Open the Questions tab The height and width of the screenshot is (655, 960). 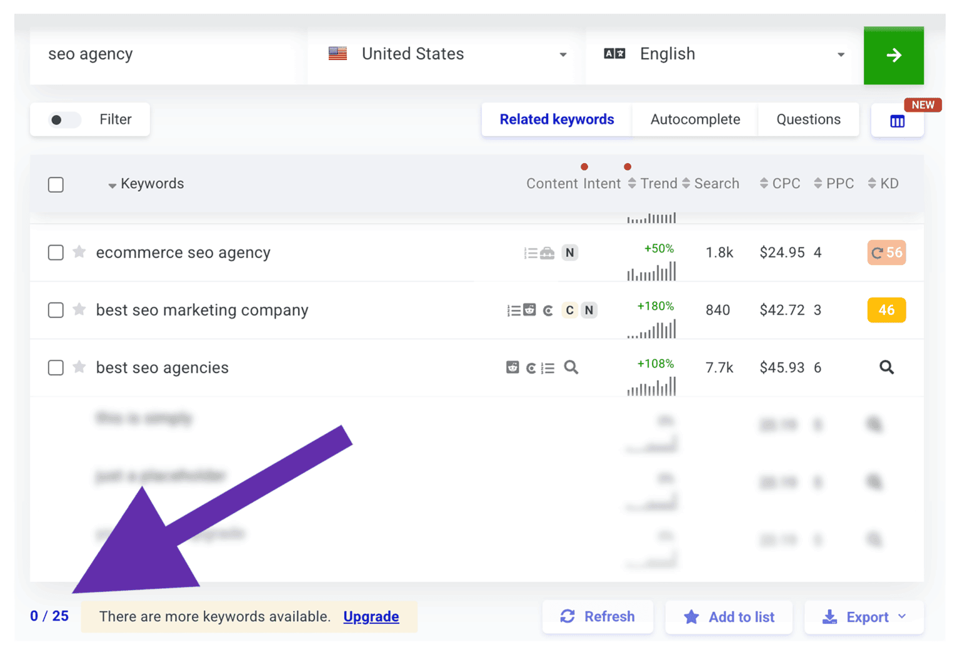[x=808, y=119]
